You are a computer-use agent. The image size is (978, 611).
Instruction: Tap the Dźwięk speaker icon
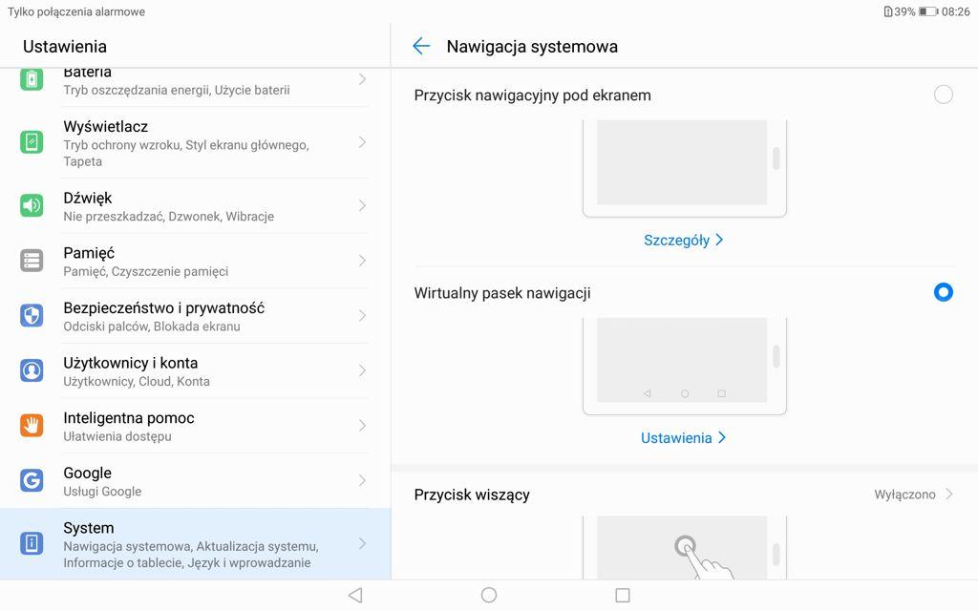[32, 205]
